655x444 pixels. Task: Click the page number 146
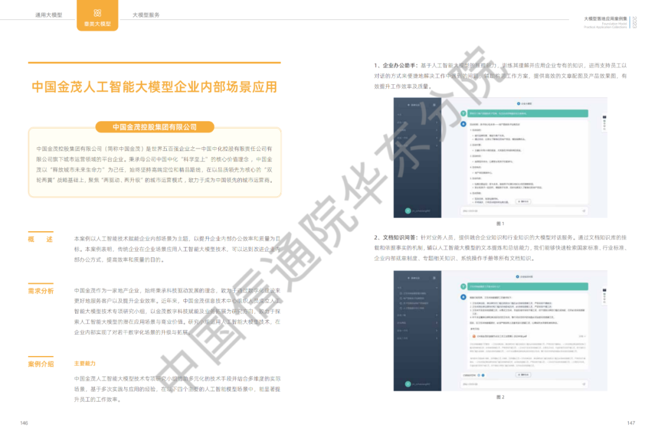pyautogui.click(x=24, y=423)
